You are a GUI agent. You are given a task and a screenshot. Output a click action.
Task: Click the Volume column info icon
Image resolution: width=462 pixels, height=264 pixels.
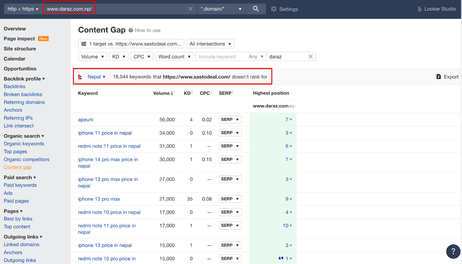tap(174, 92)
